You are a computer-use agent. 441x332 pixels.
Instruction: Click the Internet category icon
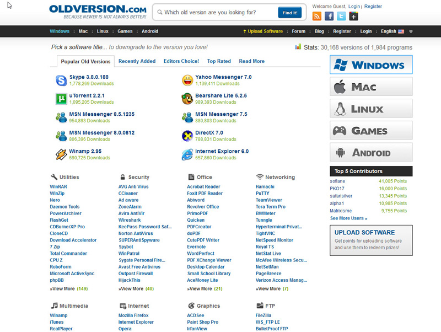click(122, 306)
